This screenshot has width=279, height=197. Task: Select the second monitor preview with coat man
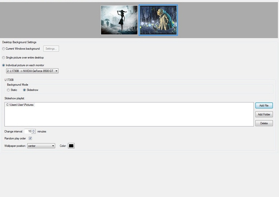(x=158, y=20)
